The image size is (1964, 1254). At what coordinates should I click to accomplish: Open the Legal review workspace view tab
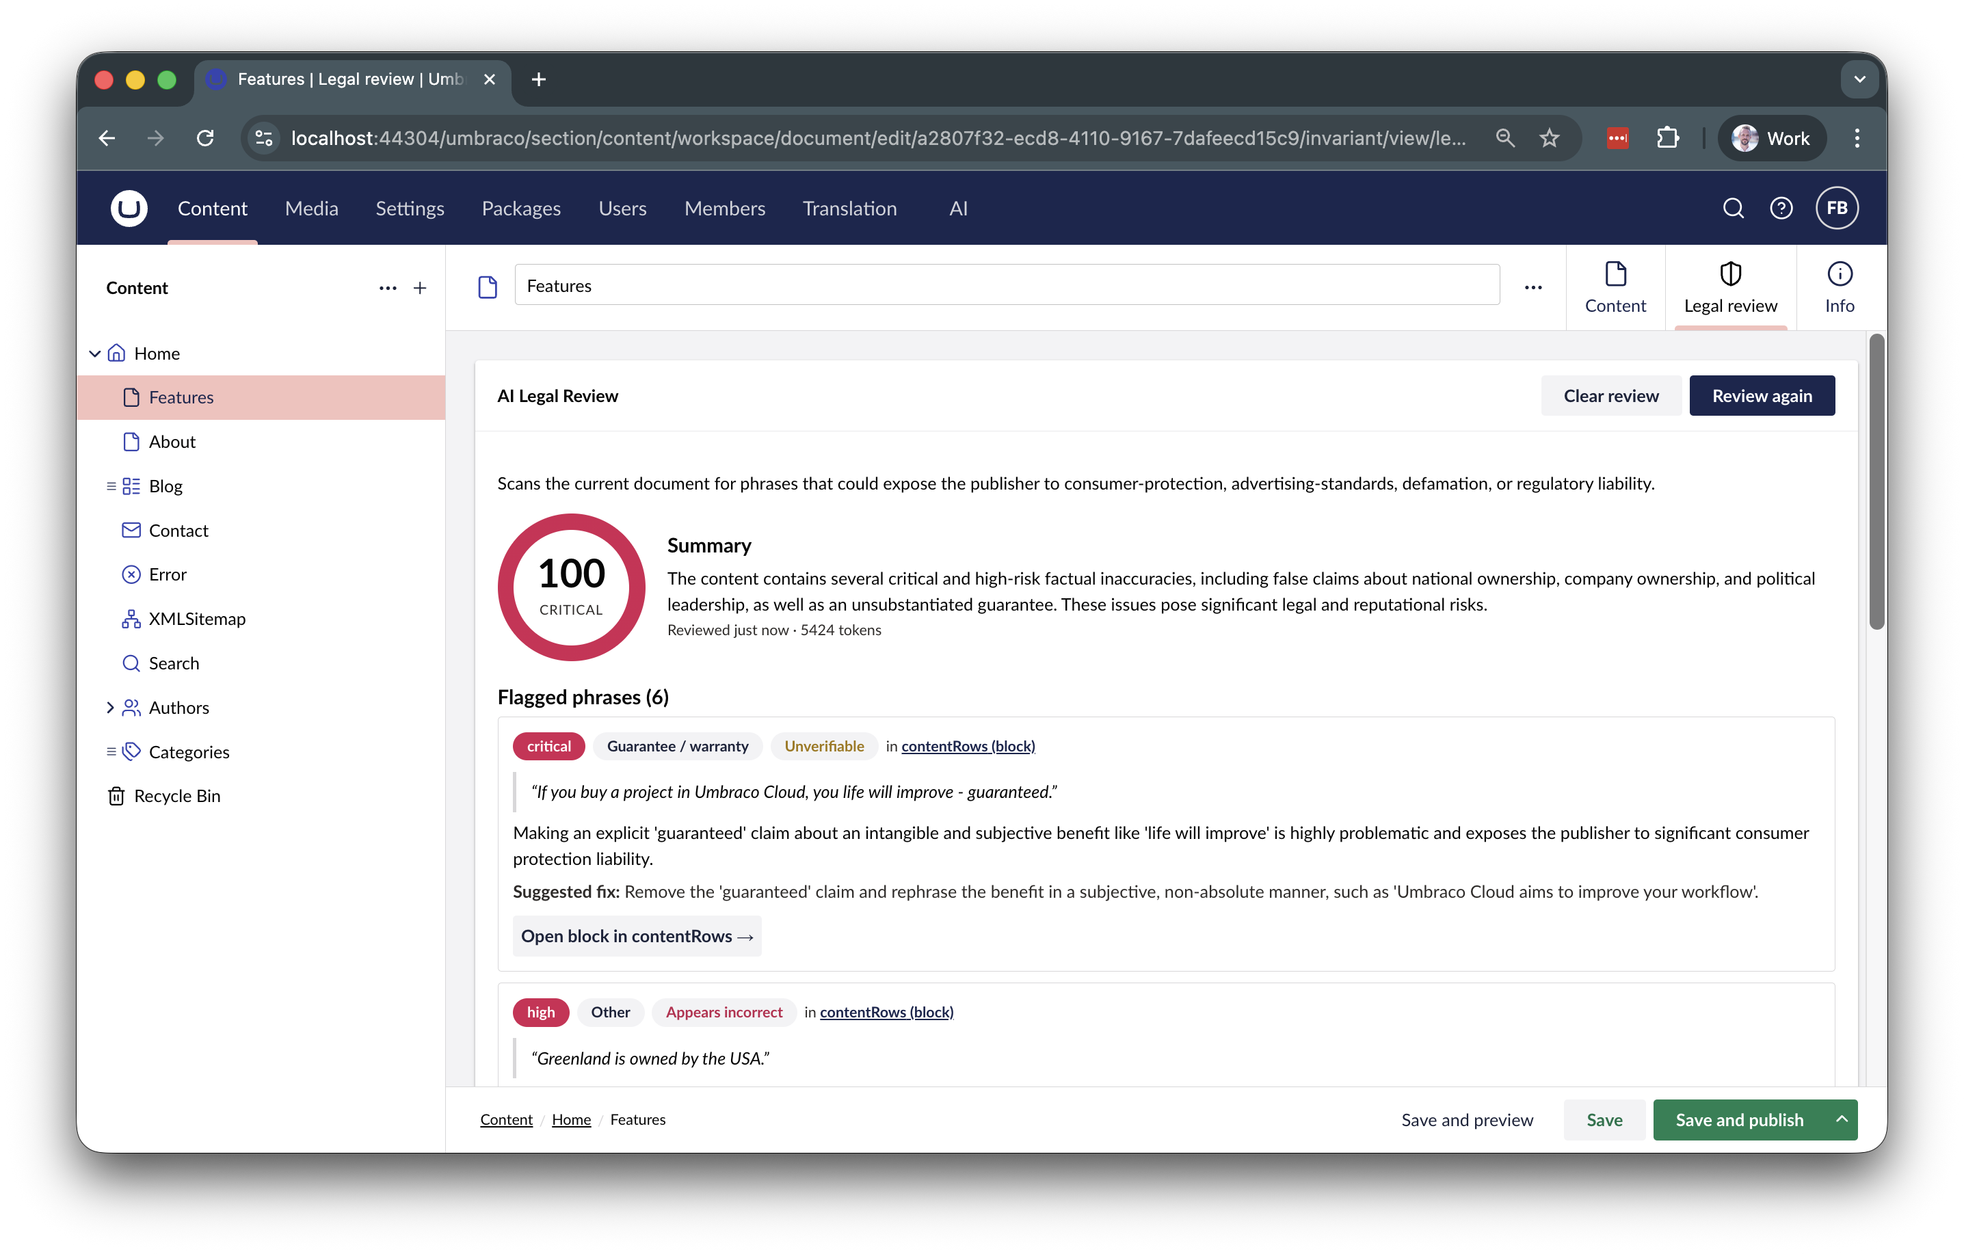1730,288
